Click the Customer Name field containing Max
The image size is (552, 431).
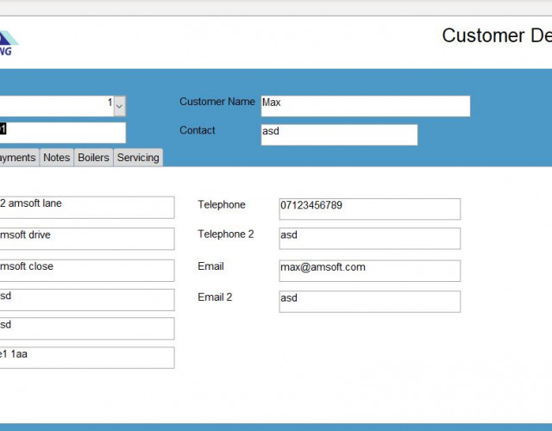[365, 106]
